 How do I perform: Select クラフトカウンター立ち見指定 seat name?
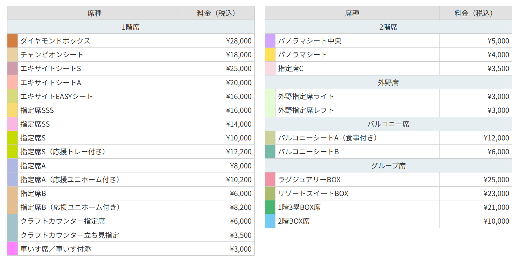pos(70,235)
